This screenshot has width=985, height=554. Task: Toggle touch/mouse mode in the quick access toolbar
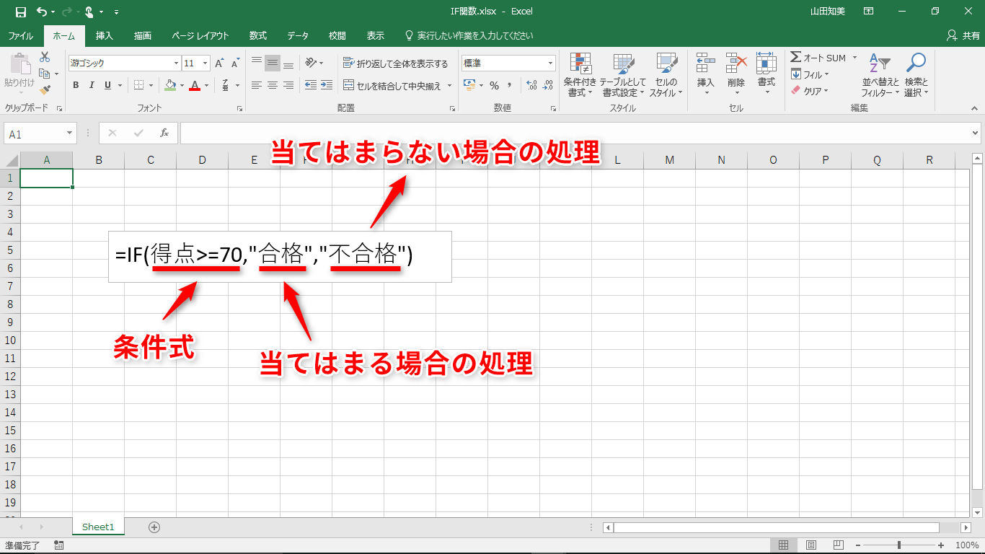pos(89,12)
